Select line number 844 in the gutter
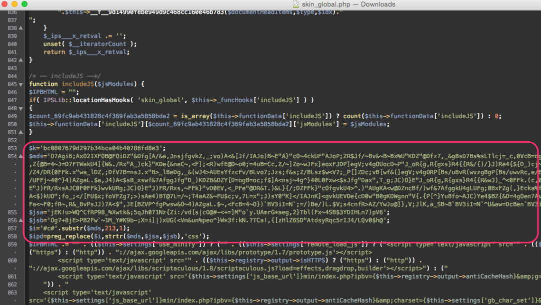 [12, 76]
